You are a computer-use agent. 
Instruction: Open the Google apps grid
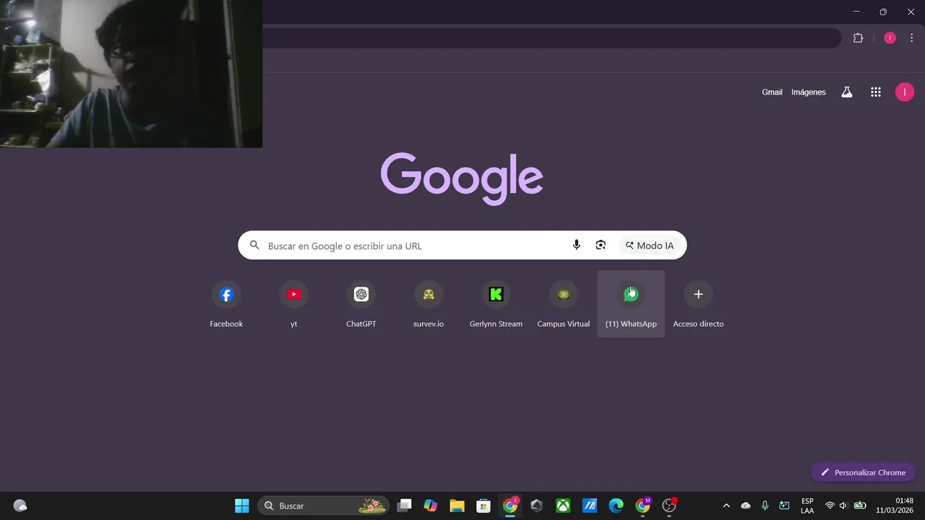pos(876,92)
